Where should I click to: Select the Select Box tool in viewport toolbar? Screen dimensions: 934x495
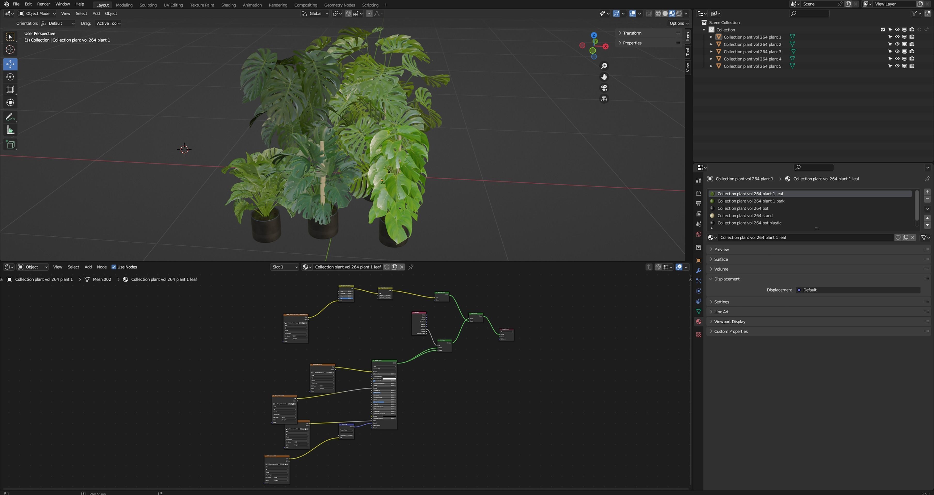[10, 37]
